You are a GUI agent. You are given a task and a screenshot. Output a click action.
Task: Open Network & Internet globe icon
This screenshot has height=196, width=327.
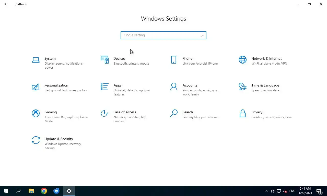[243, 60]
